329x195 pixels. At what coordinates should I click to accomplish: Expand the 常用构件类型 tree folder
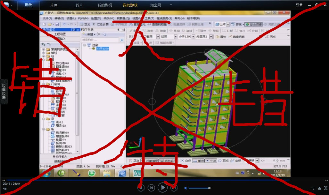[44, 49]
